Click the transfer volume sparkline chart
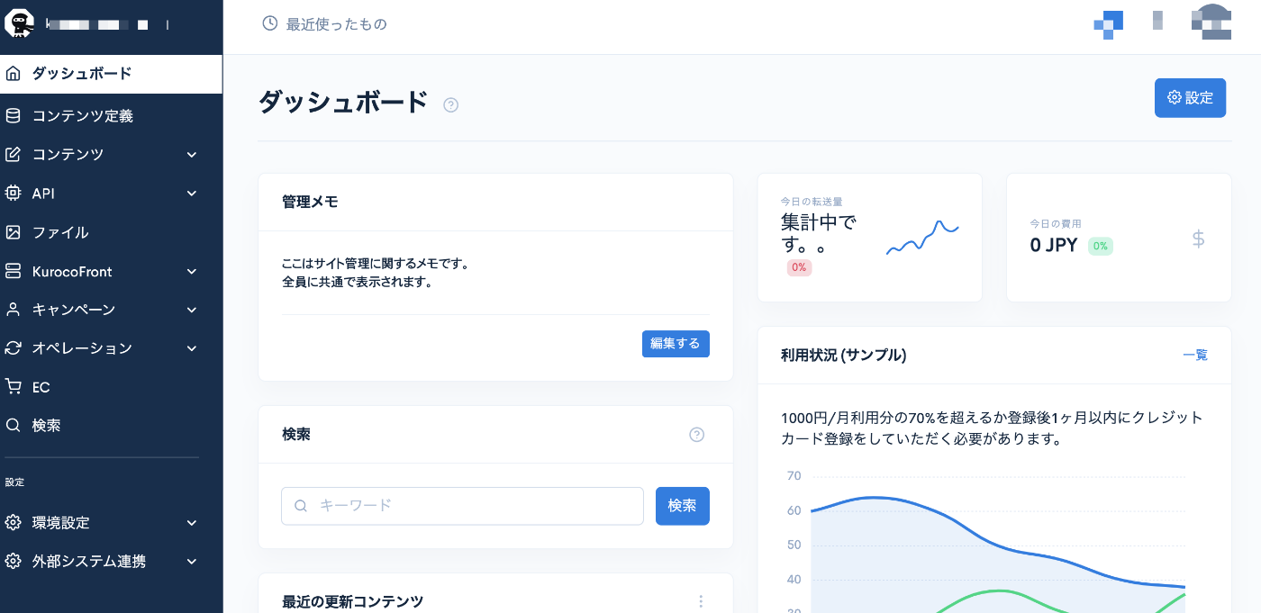 922,237
